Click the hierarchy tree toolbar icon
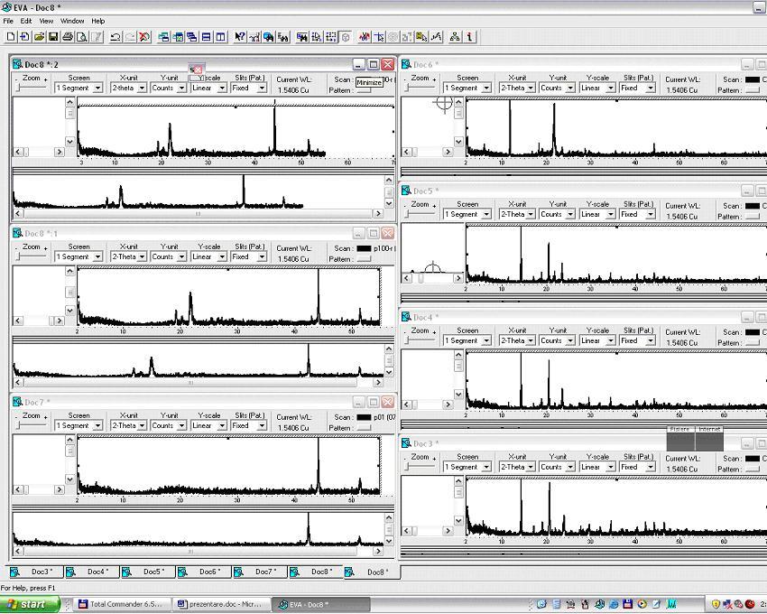Viewport: 767px width, 614px height. 455,37
